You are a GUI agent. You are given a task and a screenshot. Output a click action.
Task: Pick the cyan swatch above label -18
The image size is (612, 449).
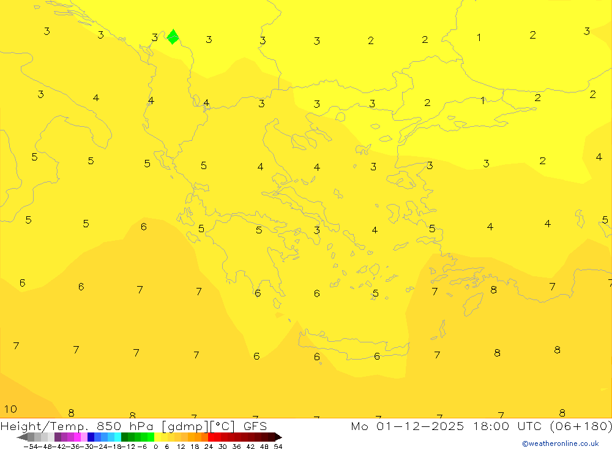tap(118, 437)
